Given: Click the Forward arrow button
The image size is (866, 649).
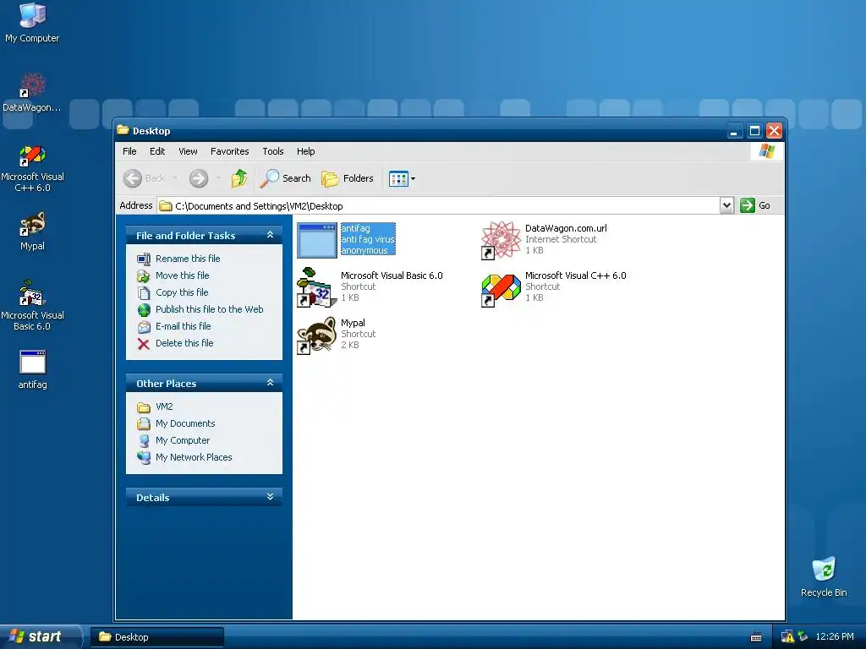Looking at the screenshot, I should point(199,178).
